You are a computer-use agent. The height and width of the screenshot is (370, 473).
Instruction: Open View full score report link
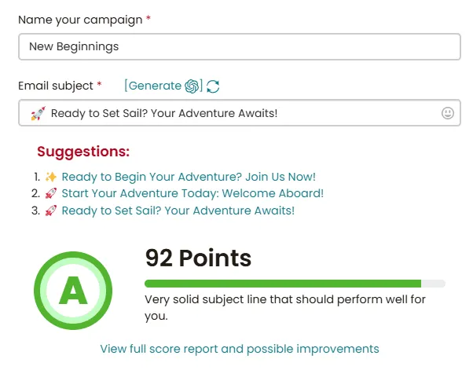point(240,349)
